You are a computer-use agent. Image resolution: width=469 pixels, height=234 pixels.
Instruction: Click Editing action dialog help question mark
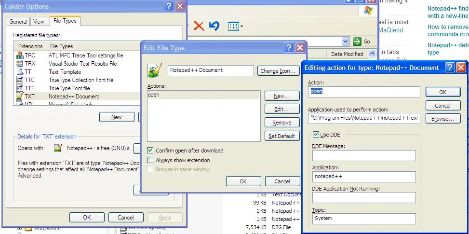pos(450,68)
